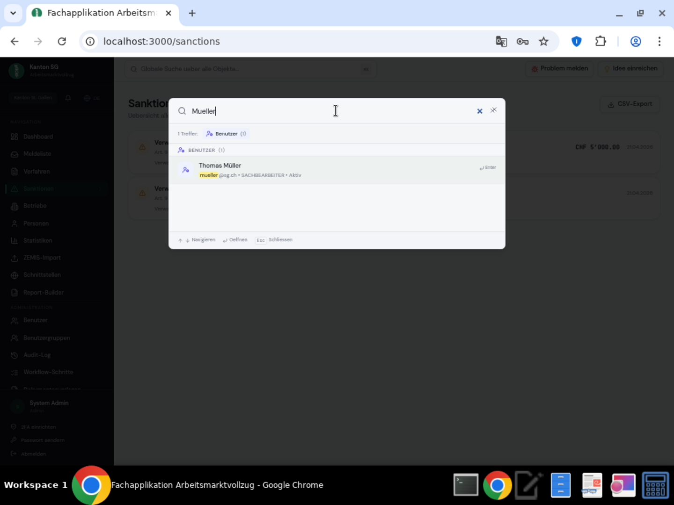This screenshot has width=674, height=505.
Task: Click the Bitwarden shield extension icon
Action: tap(577, 42)
